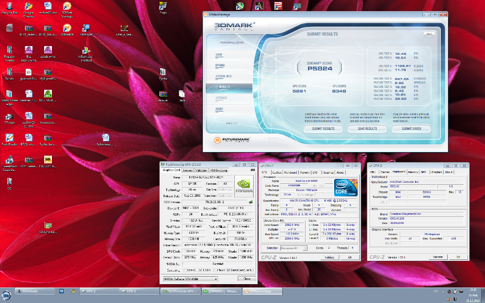
Task: Click the 3DMarkVantage taskbar button
Action: (x=262, y=291)
